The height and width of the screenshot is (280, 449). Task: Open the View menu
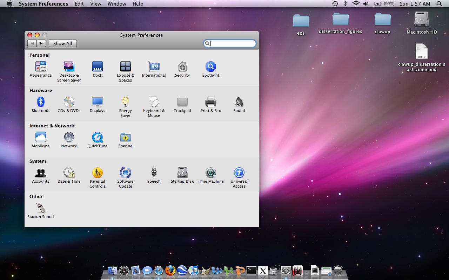[x=95, y=4]
